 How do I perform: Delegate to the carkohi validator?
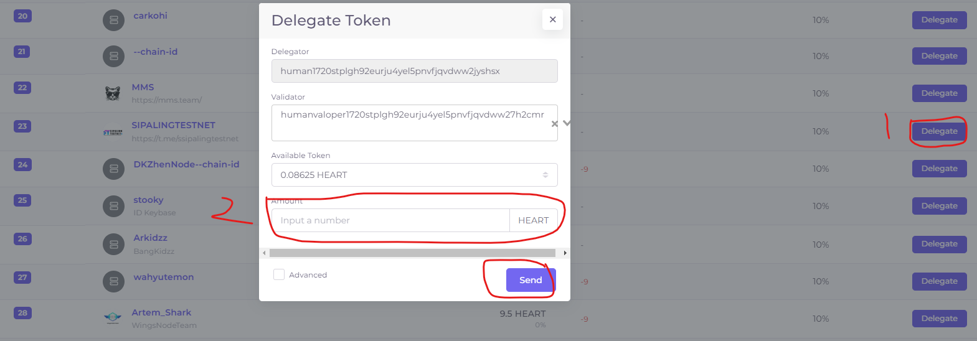pyautogui.click(x=939, y=20)
